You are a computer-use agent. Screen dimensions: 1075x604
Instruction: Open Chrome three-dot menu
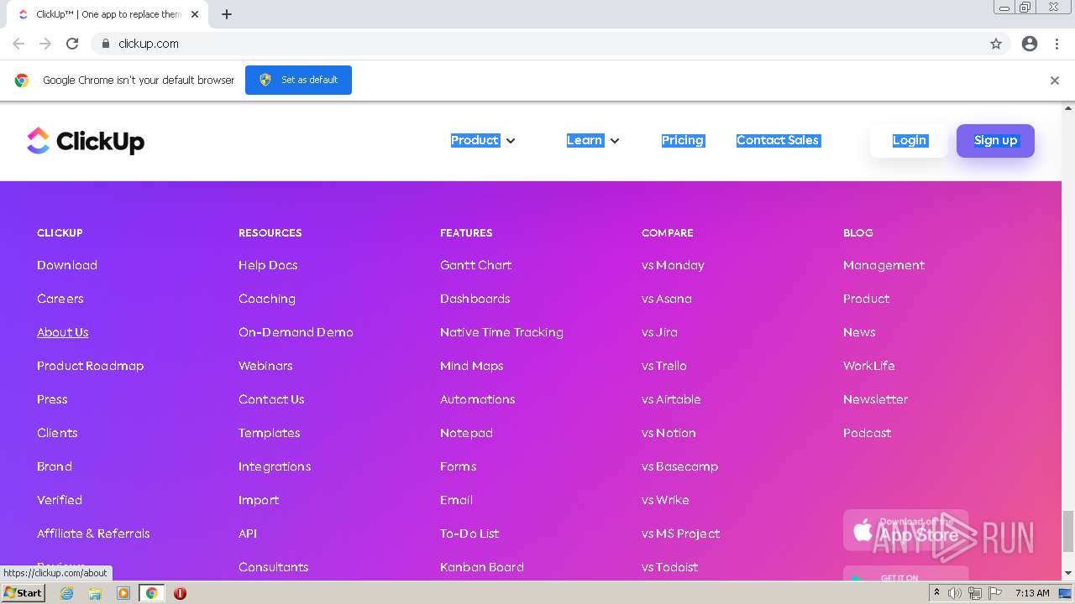pos(1057,44)
